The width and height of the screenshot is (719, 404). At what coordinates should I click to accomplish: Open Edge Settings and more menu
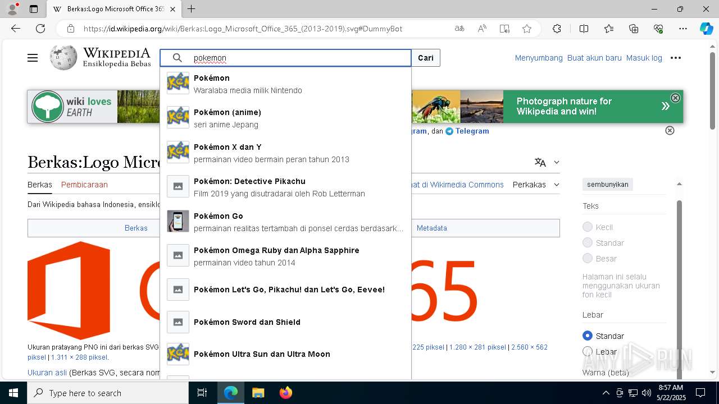[x=683, y=29]
